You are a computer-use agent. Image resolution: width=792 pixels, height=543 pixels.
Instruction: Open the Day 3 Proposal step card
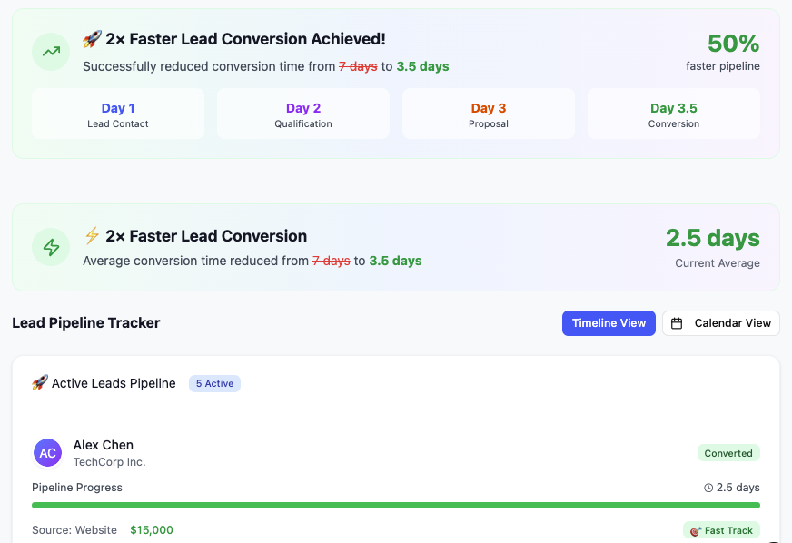point(489,114)
